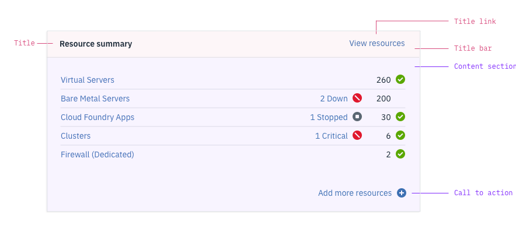Click the 1 Critical status link
Screen dimensions: 516x229
(332, 136)
